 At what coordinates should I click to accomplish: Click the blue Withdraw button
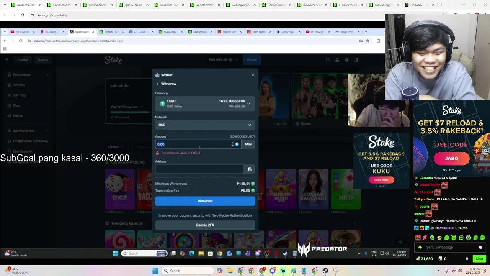205,201
